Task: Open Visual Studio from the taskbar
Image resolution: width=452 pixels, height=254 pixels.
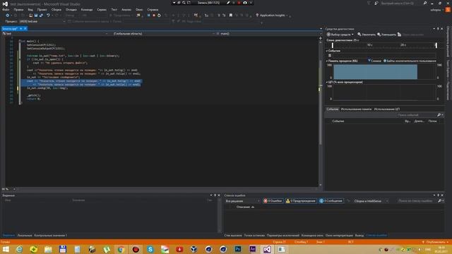Action: coord(267,249)
